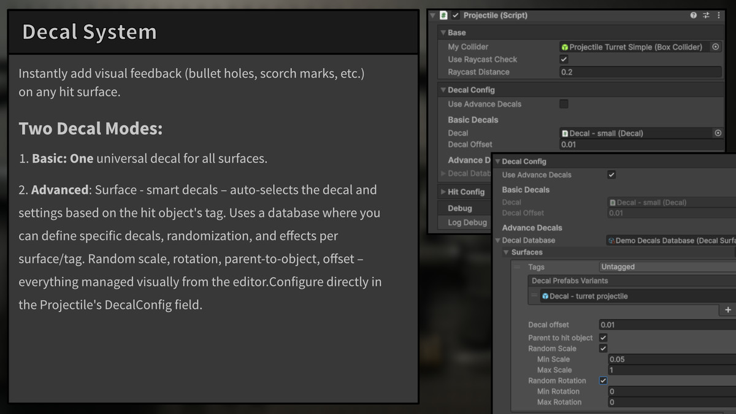Click the Max Scale value field
Image resolution: width=736 pixels, height=414 pixels.
[672, 370]
